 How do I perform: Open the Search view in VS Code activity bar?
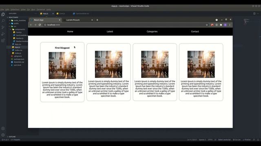click(x=3, y=21)
